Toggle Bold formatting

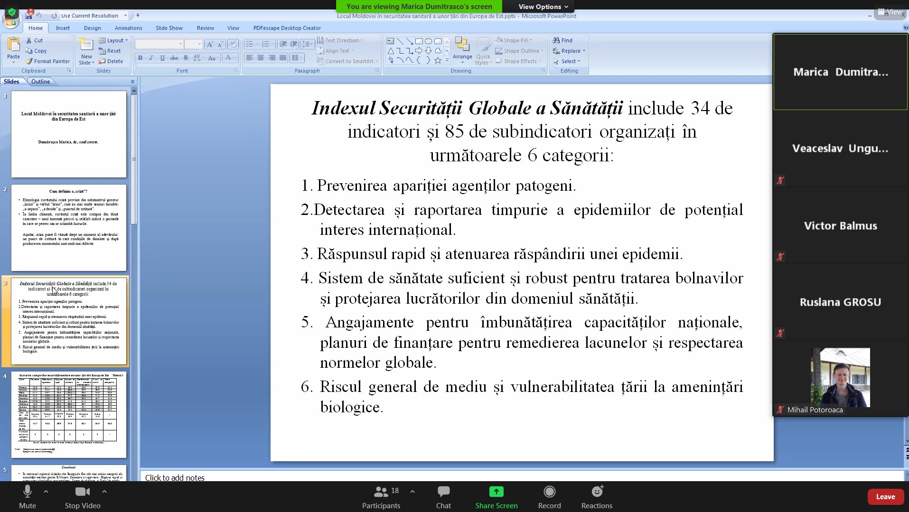pyautogui.click(x=140, y=58)
